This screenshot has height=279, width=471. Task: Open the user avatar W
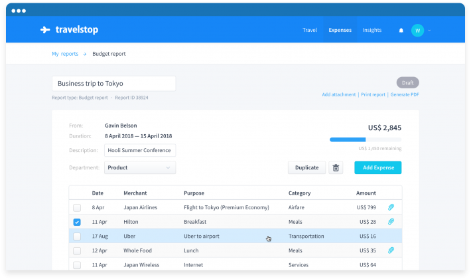(417, 31)
